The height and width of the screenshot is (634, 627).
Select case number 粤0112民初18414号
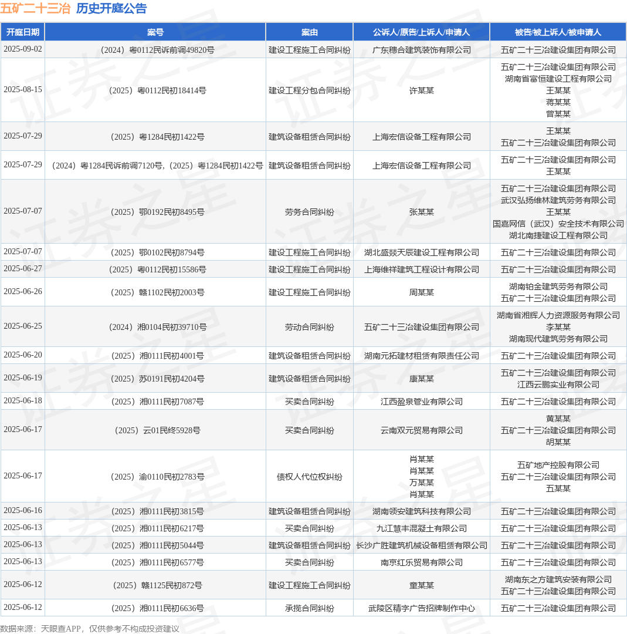pyautogui.click(x=158, y=90)
